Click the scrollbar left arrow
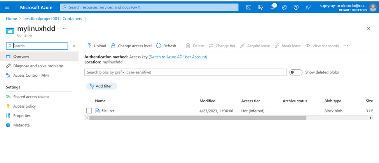Viewport: 379px width, 163px height. 86,118
